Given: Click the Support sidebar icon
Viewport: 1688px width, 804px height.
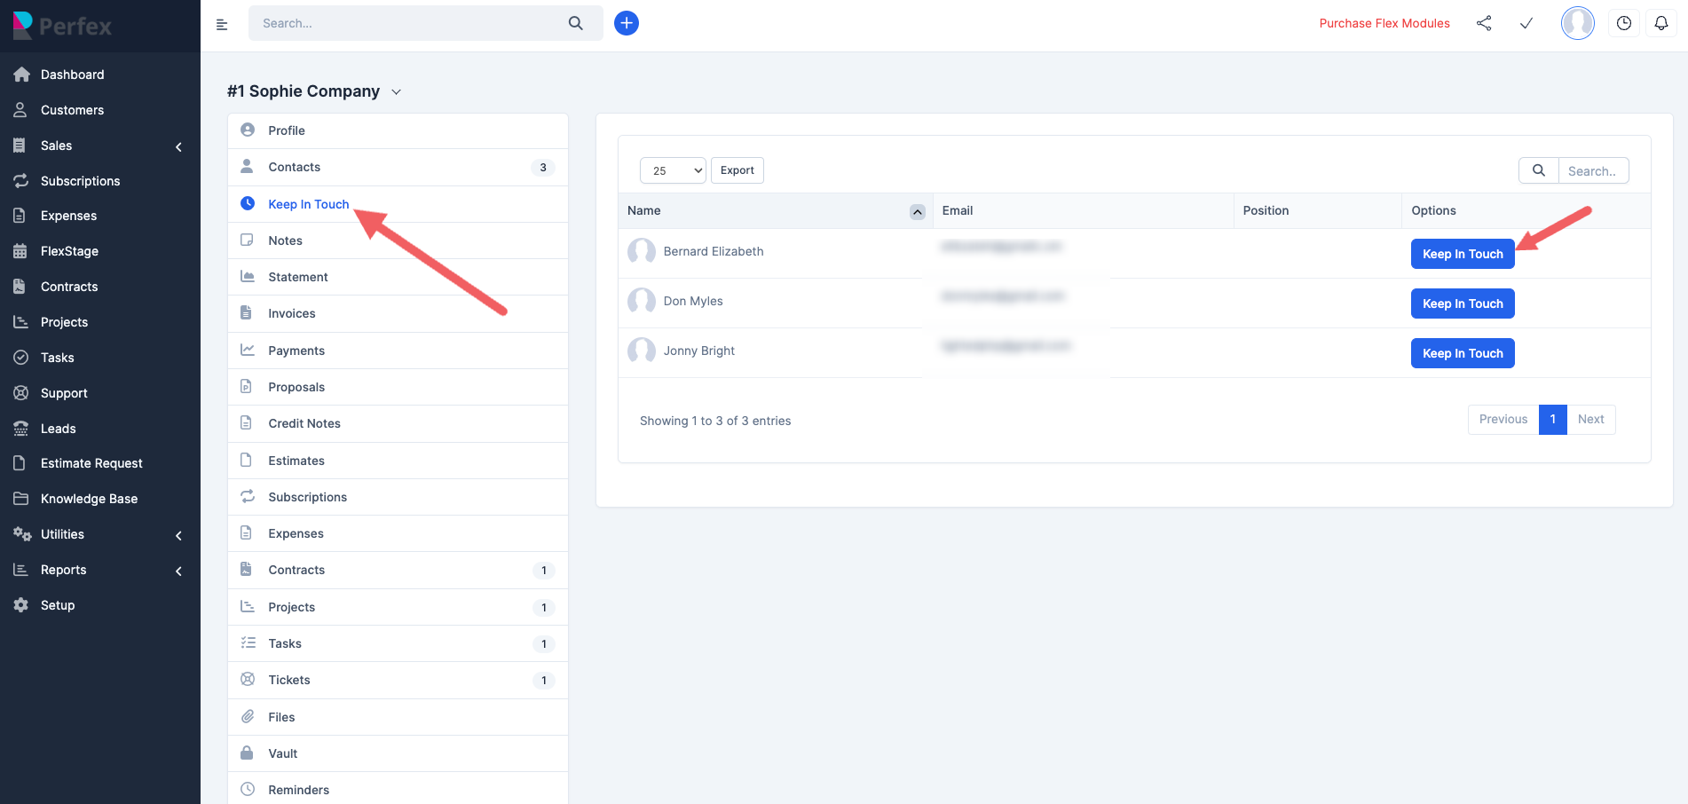Looking at the screenshot, I should (x=21, y=392).
